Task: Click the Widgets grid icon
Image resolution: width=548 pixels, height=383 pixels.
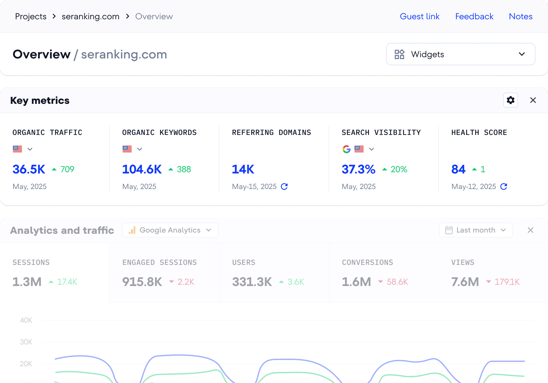Action: [x=399, y=54]
